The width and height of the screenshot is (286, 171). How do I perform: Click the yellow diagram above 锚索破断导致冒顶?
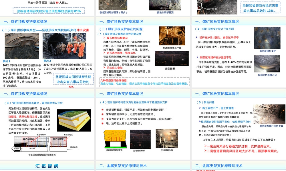click(115, 139)
